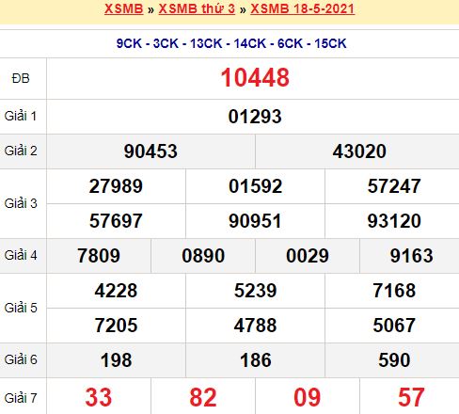Open the XSMB breadcrumb link
The image size is (459, 414).
pos(124,8)
